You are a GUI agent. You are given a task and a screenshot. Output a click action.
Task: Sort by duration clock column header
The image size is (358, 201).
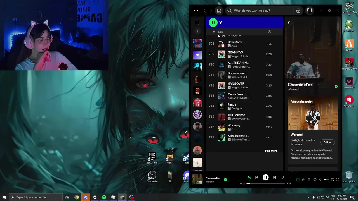pyautogui.click(x=270, y=32)
